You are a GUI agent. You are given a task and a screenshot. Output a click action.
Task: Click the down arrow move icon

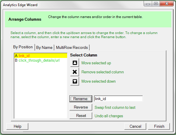[75, 81]
